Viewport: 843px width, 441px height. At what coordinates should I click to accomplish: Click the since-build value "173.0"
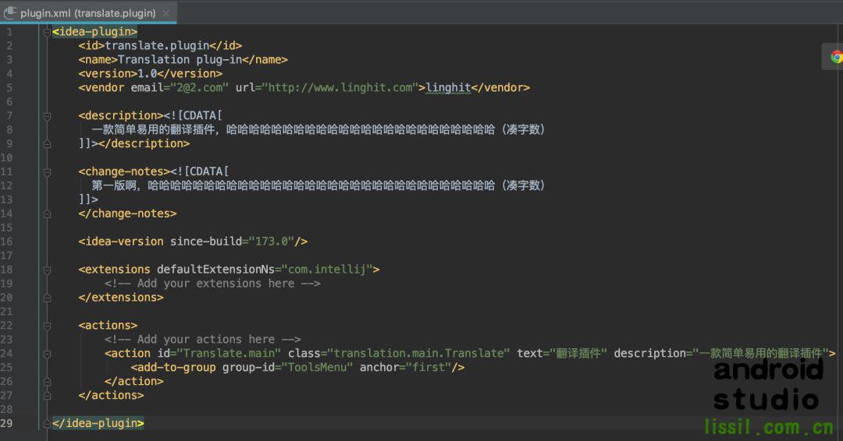[272, 242]
